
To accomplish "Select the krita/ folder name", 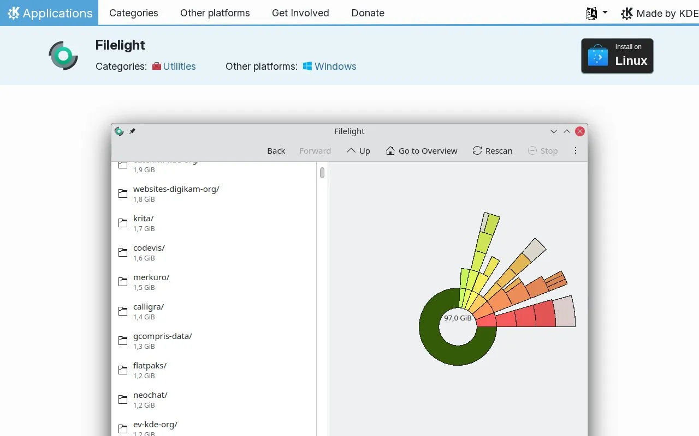I will pyautogui.click(x=143, y=219).
